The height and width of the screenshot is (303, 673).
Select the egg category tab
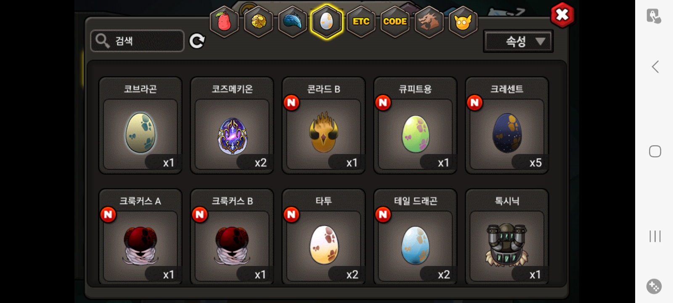[327, 21]
